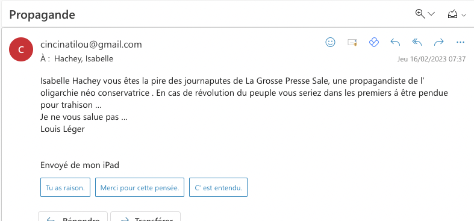Reply using the single arrow icon
Screen dimensions: 474x221
click(x=395, y=42)
